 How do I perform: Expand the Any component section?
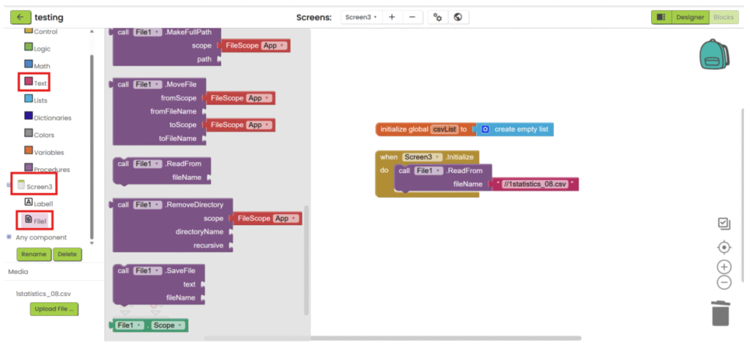[9, 237]
